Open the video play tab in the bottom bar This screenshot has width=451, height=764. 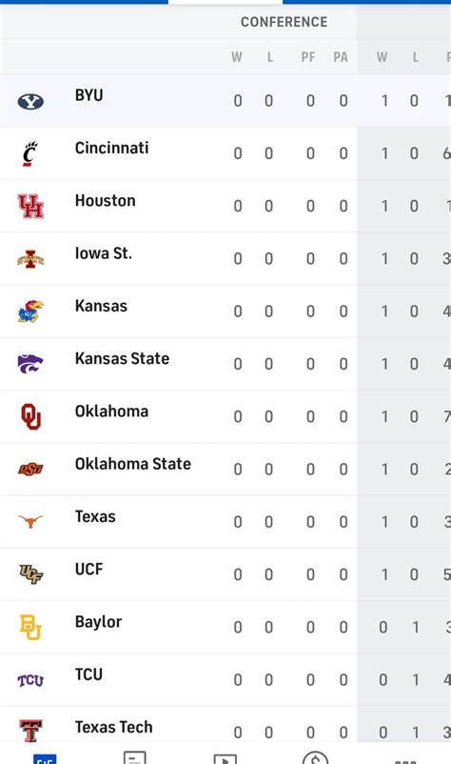pyautogui.click(x=225, y=758)
